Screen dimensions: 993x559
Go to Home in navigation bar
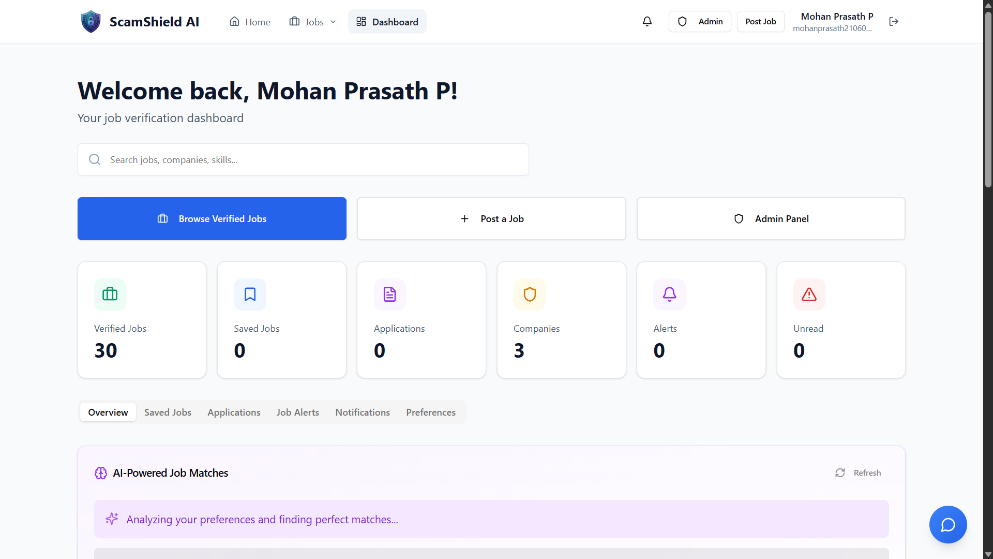[x=250, y=22]
